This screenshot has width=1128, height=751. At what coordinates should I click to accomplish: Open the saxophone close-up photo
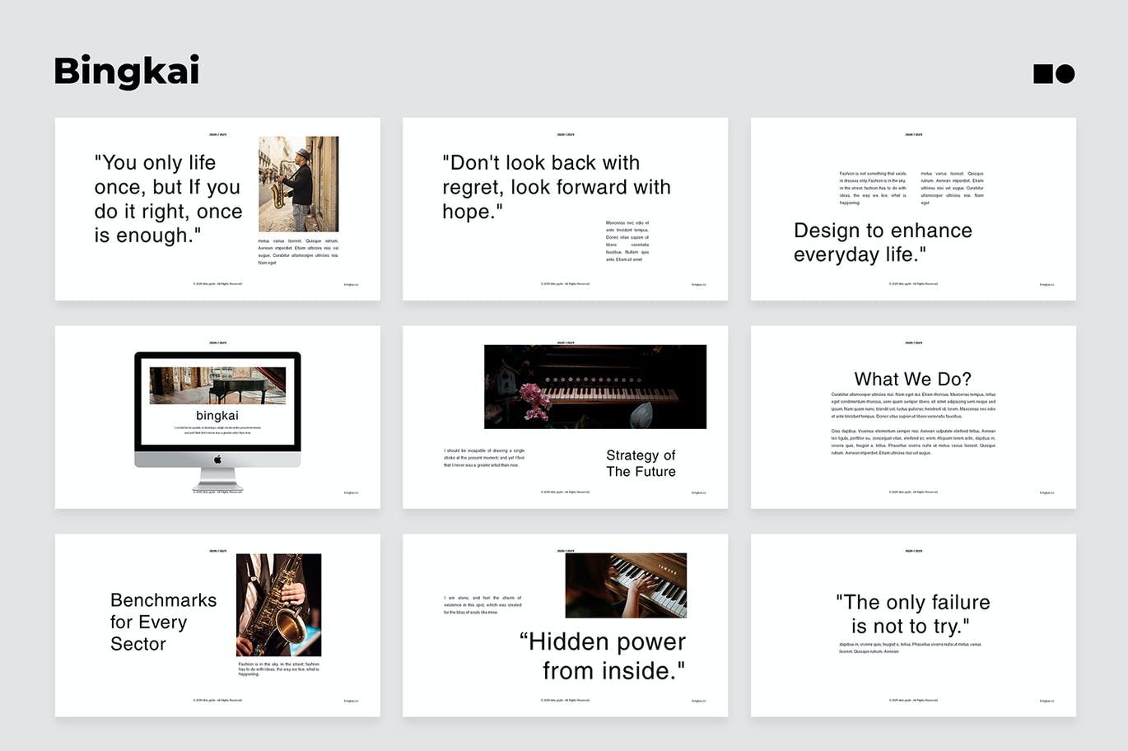click(278, 604)
